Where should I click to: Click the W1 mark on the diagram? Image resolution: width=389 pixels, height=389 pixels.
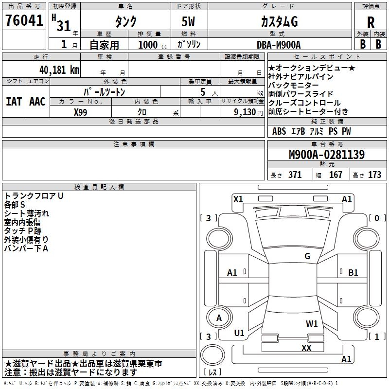pos(312,323)
